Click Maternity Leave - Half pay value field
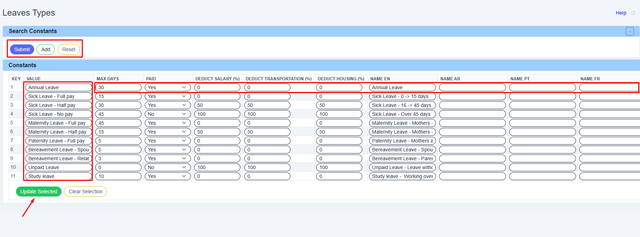 (x=59, y=132)
